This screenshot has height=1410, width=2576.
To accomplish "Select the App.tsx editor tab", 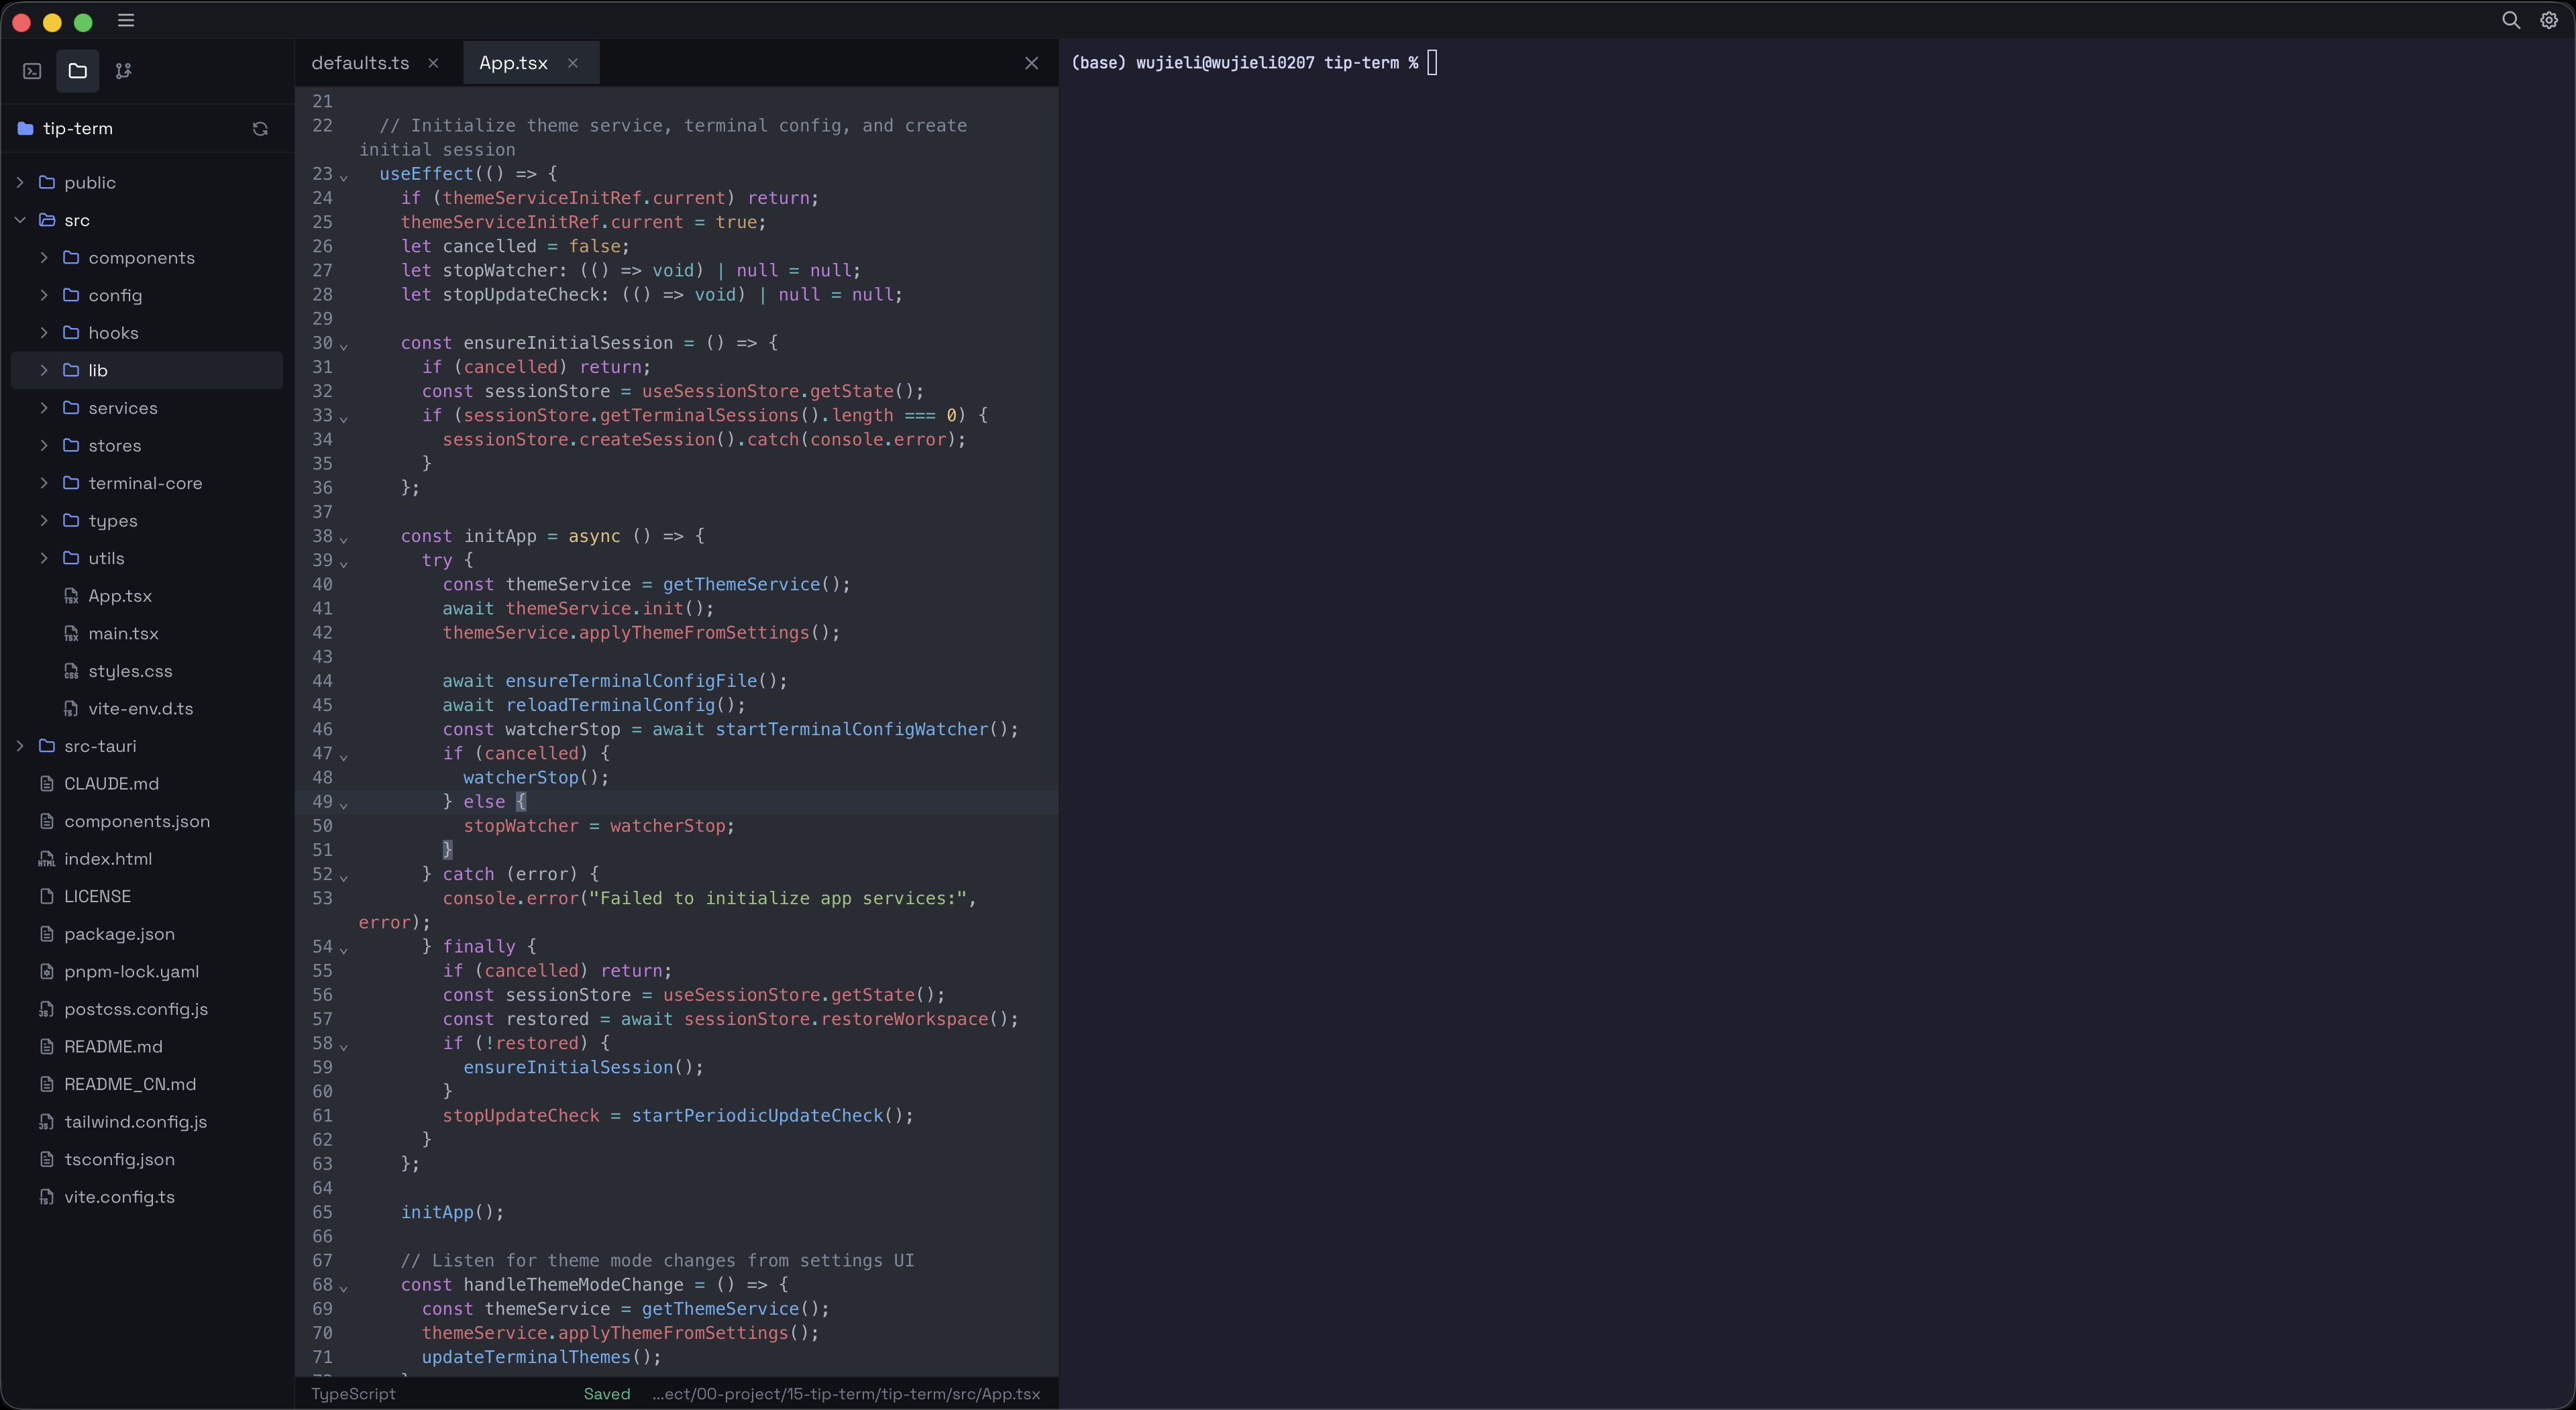I will pyautogui.click(x=513, y=63).
